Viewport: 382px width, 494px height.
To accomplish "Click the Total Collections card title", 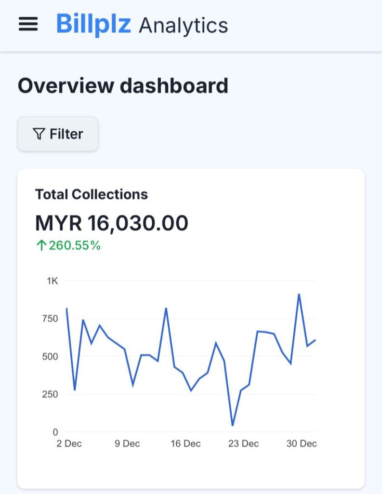I will click(x=92, y=194).
